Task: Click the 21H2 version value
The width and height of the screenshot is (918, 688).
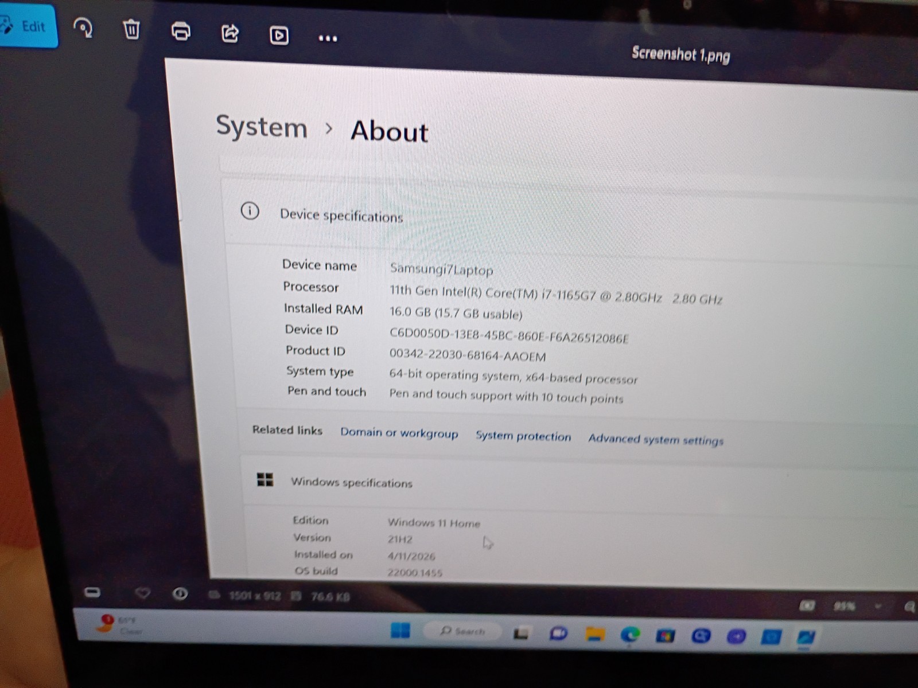Action: [x=400, y=539]
